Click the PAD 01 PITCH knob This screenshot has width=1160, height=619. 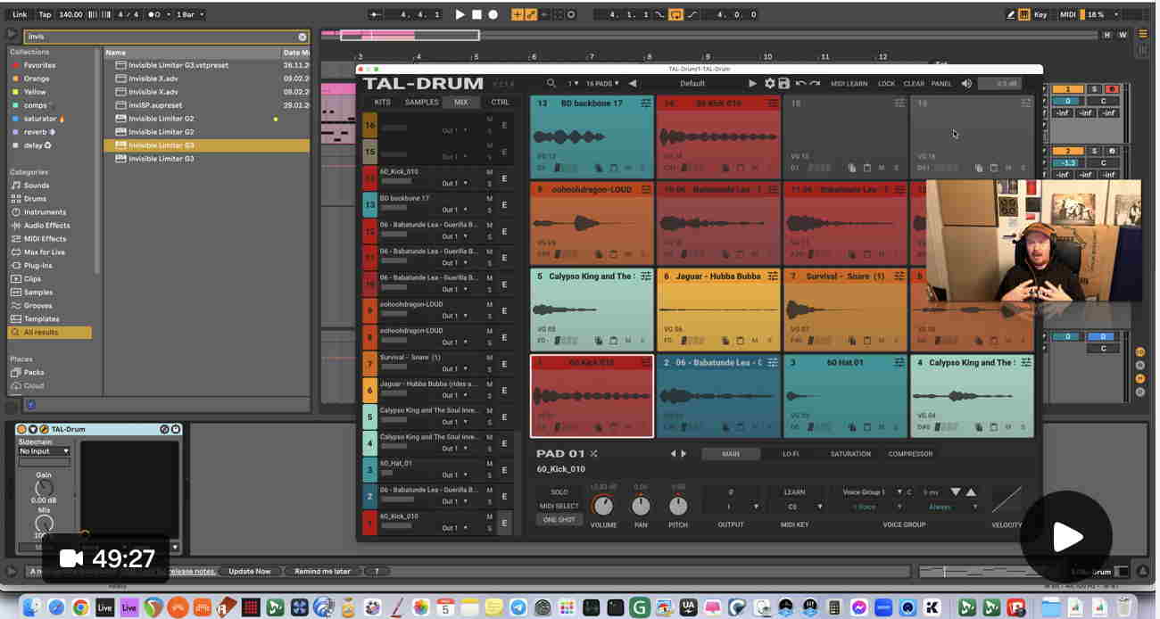(678, 506)
